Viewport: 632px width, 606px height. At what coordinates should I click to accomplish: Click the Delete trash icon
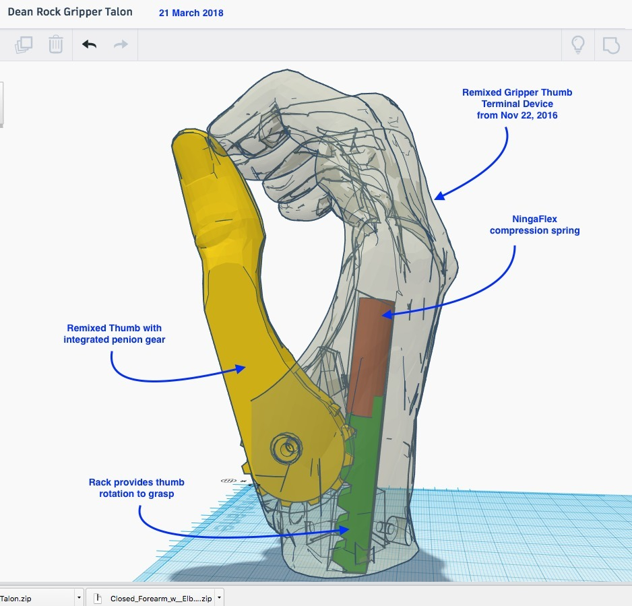pos(55,44)
